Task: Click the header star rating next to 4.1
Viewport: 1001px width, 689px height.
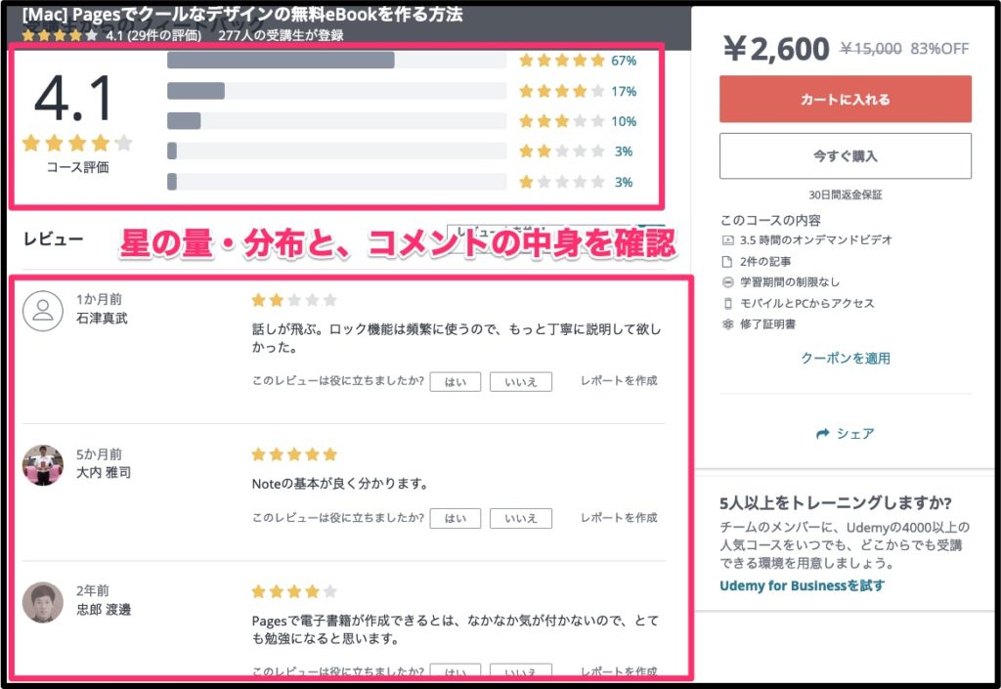Action: [60, 35]
